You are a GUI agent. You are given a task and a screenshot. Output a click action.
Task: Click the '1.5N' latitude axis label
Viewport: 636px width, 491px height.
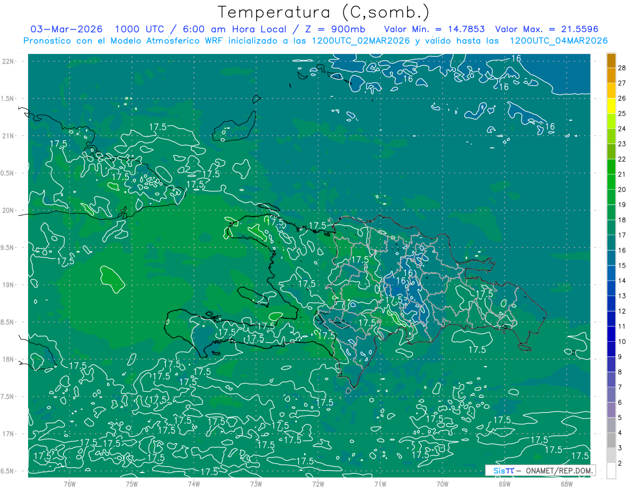click(x=8, y=99)
